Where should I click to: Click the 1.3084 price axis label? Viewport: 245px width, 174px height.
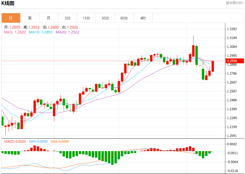click(232, 47)
